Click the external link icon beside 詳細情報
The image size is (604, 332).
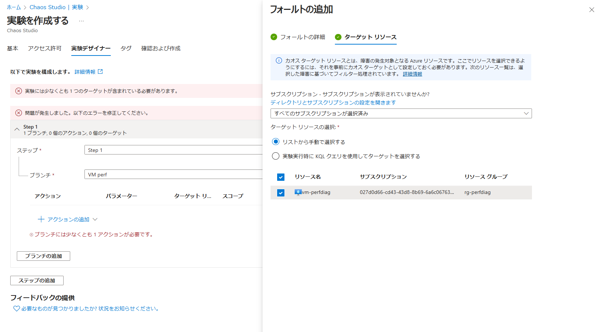pyautogui.click(x=100, y=72)
